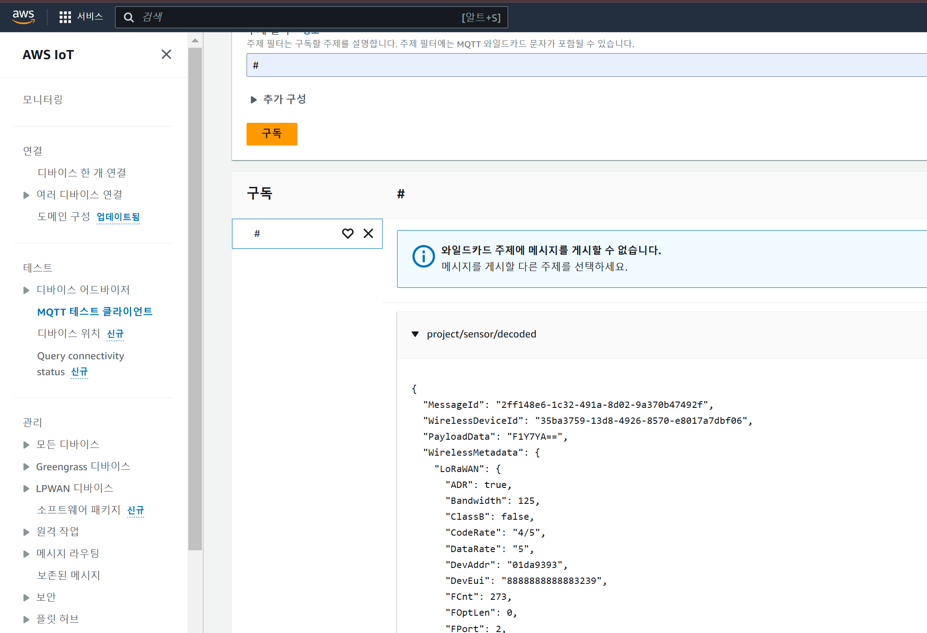
Task: Expand LPWAN 디바이스 section
Action: pyautogui.click(x=26, y=488)
